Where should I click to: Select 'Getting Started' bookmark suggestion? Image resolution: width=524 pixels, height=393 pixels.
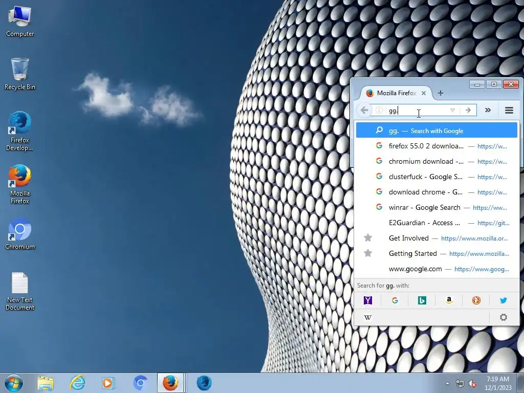(x=436, y=254)
